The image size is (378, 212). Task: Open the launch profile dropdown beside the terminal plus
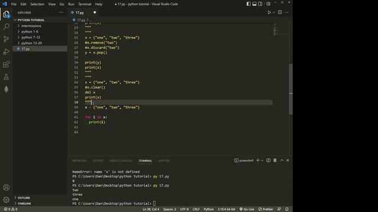point(262,161)
